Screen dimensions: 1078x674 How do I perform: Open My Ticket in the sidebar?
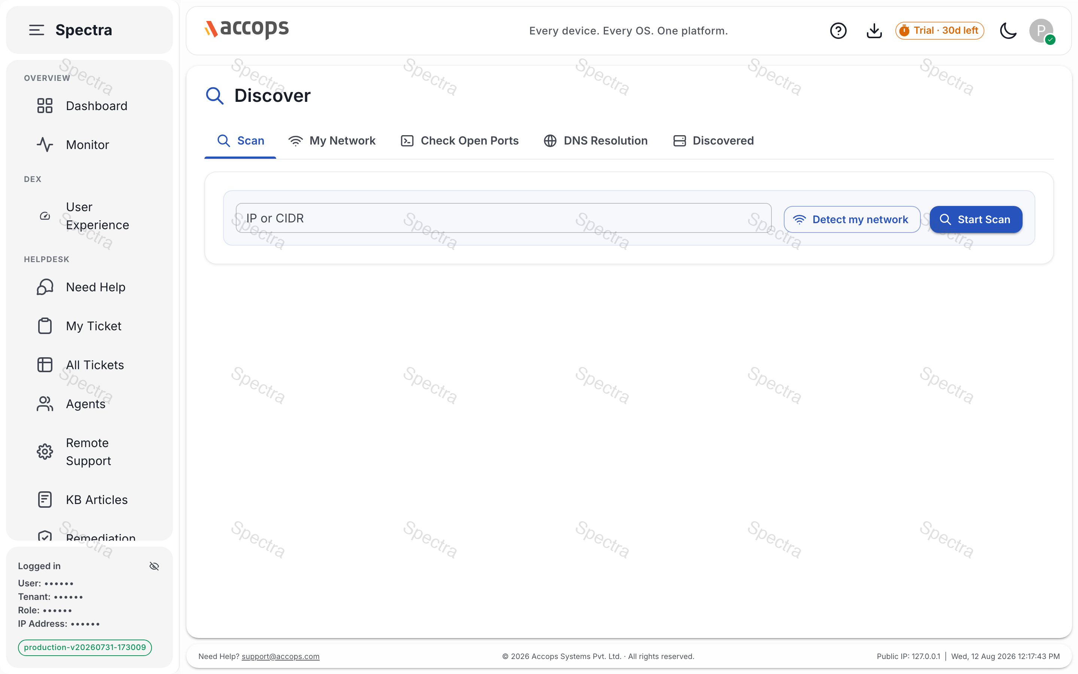point(89,326)
